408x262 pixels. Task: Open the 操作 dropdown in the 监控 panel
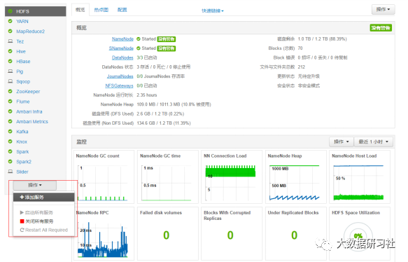pos(341,142)
